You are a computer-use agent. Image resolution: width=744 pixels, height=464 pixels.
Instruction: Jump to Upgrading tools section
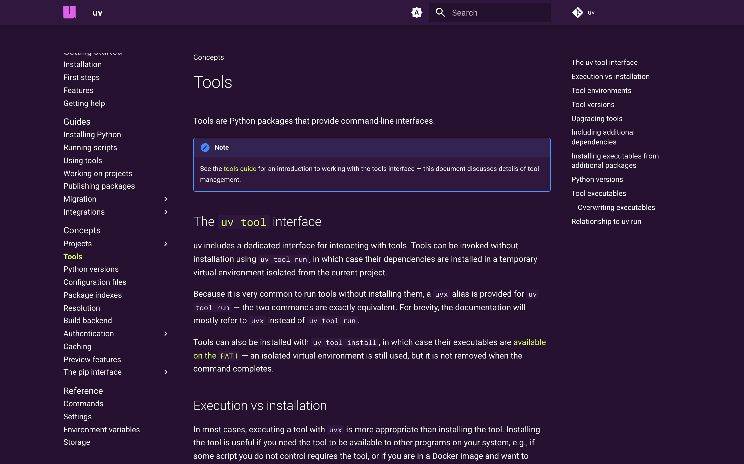point(596,118)
